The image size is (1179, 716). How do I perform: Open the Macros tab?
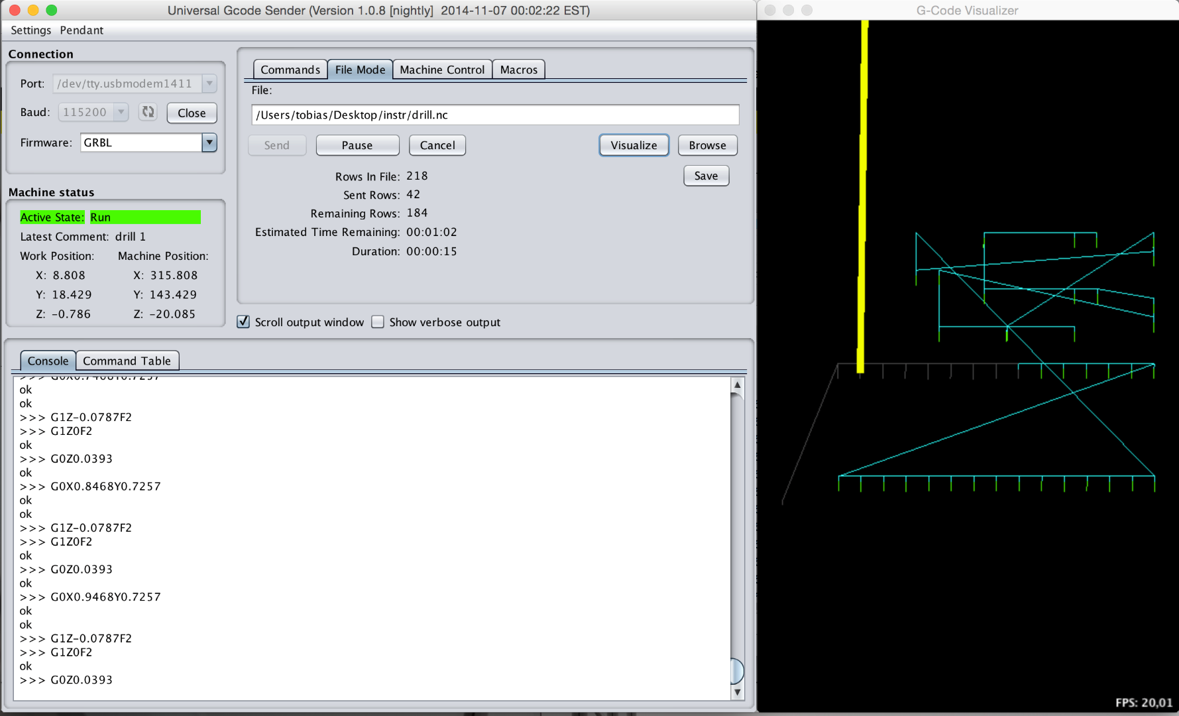[x=518, y=69]
